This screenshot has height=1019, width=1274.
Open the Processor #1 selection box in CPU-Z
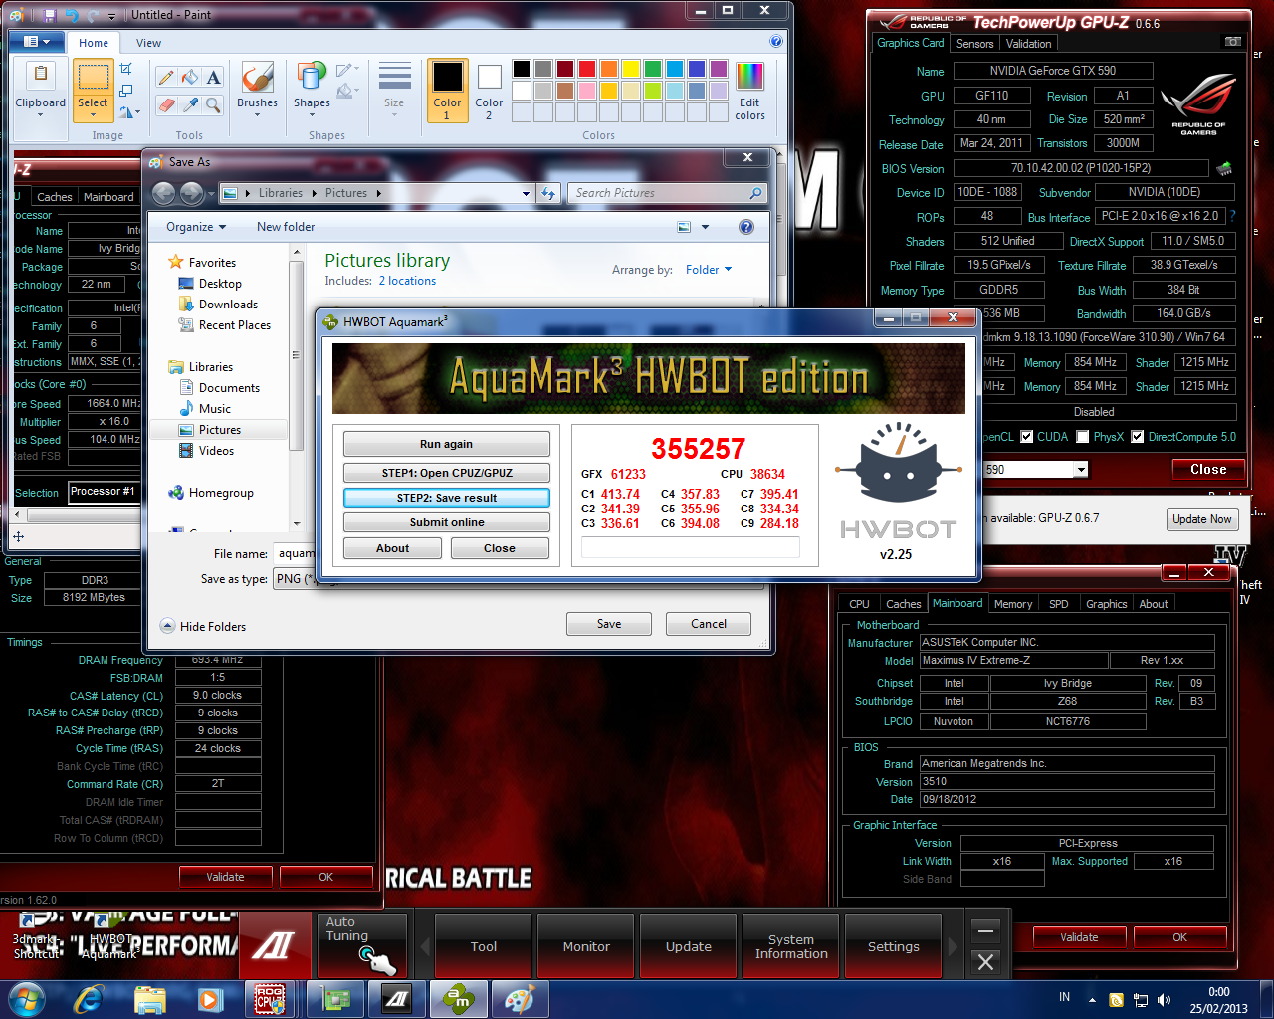(104, 491)
